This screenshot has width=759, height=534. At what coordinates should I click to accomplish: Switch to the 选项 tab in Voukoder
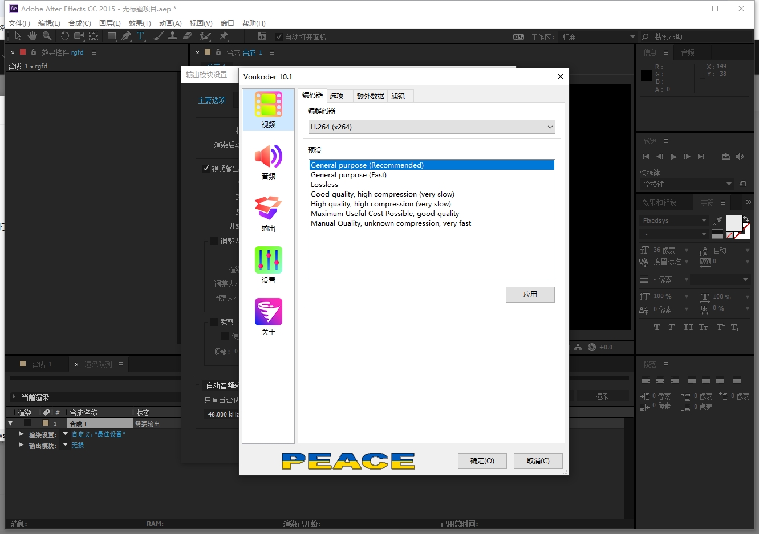click(336, 96)
